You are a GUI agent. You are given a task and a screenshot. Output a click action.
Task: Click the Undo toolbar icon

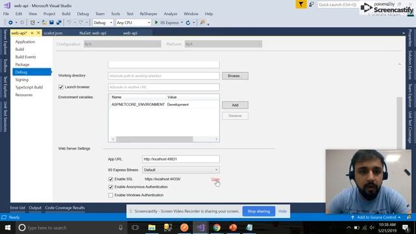coord(69,23)
